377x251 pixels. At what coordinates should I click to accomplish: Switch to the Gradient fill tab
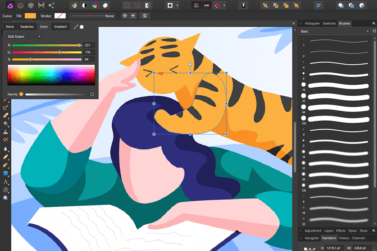point(60,27)
